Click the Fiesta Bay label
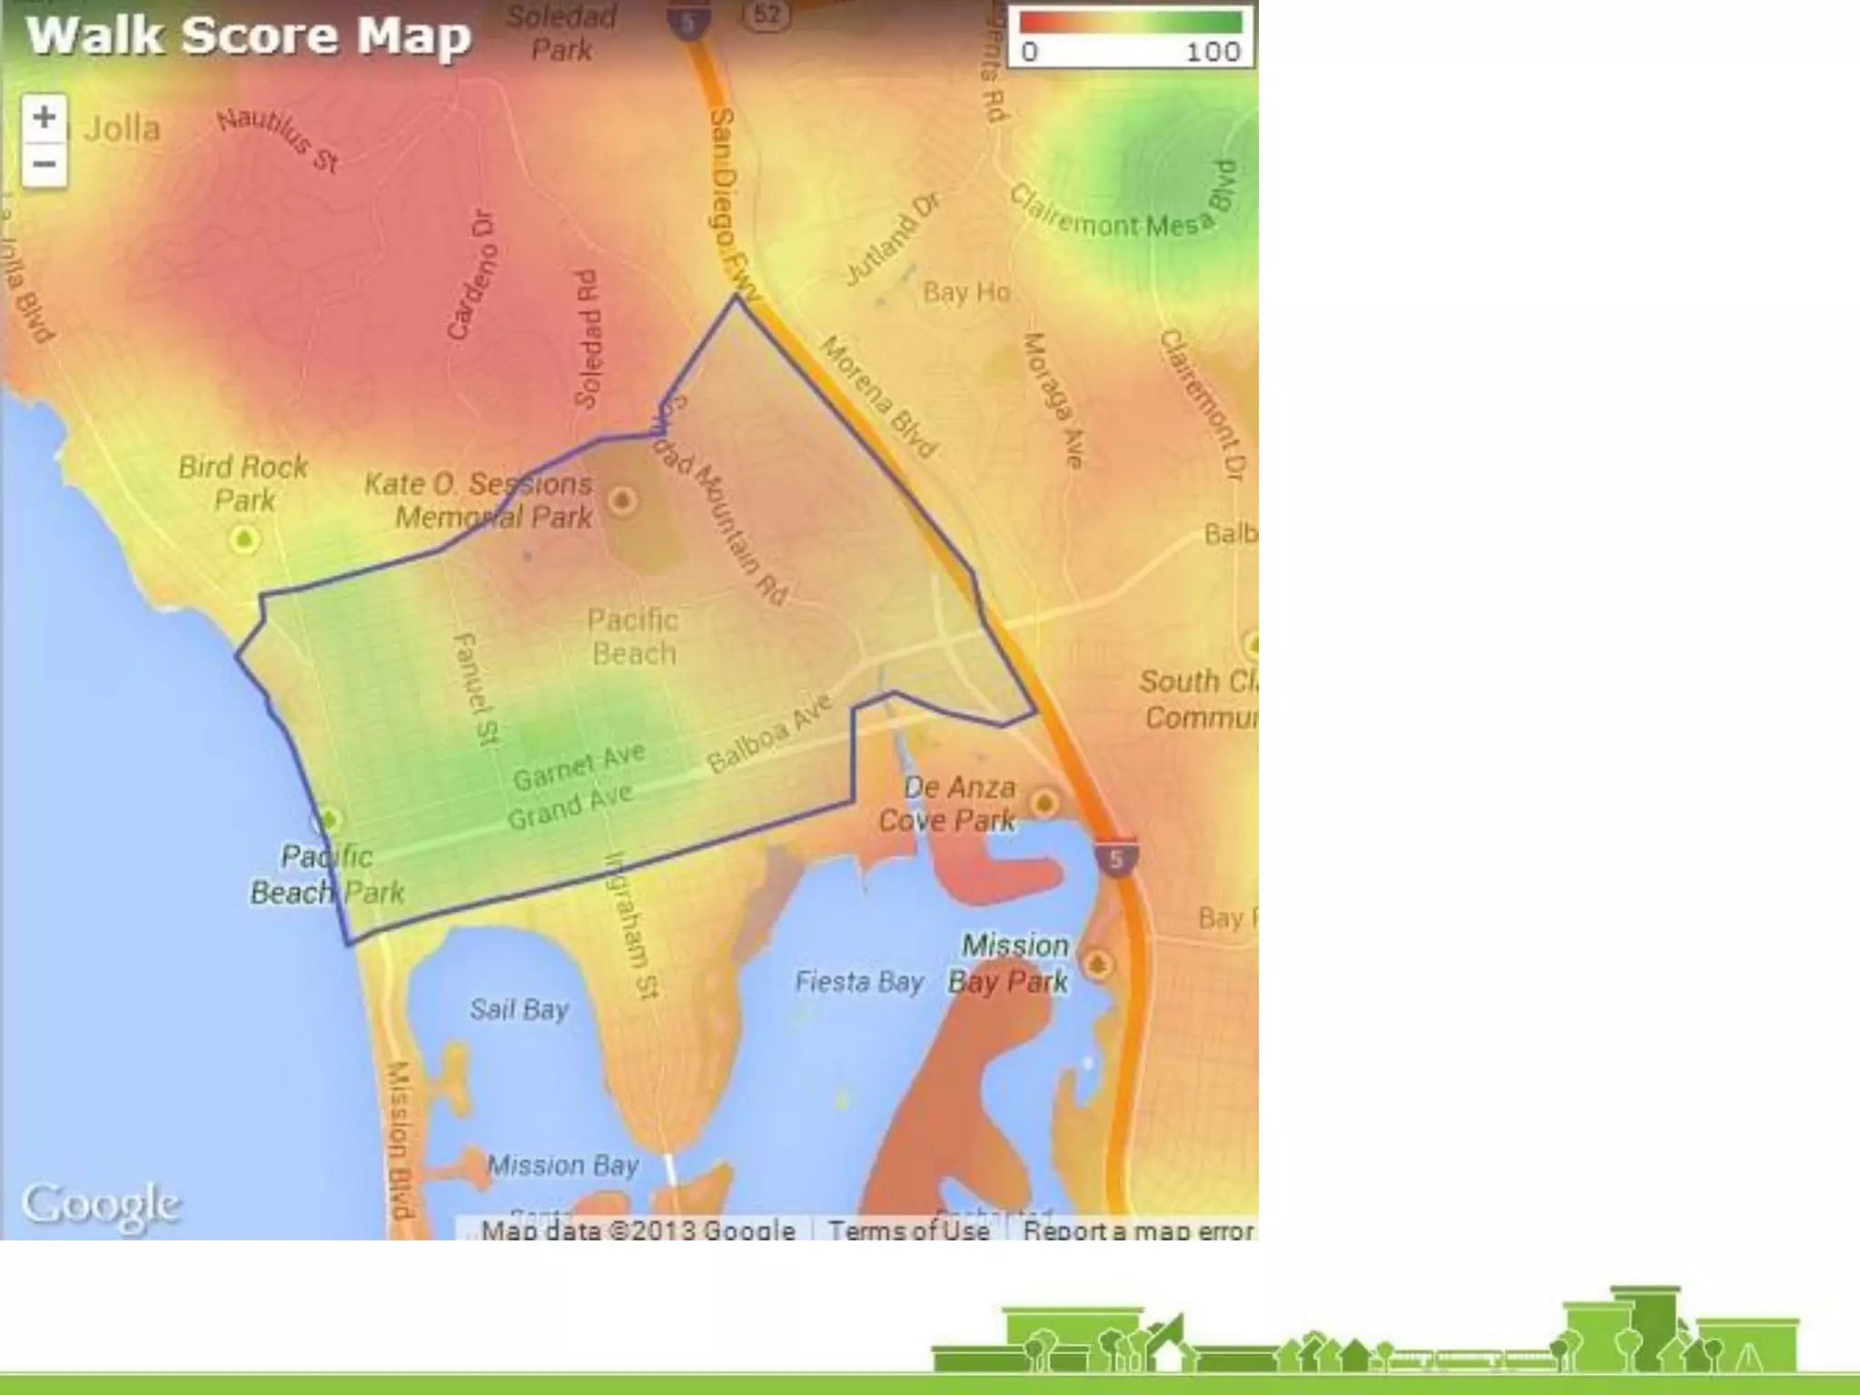This screenshot has width=1860, height=1395. point(859,982)
